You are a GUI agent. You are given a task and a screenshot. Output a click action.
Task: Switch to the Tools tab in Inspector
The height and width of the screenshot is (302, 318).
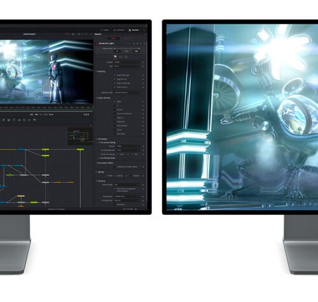click(x=113, y=38)
